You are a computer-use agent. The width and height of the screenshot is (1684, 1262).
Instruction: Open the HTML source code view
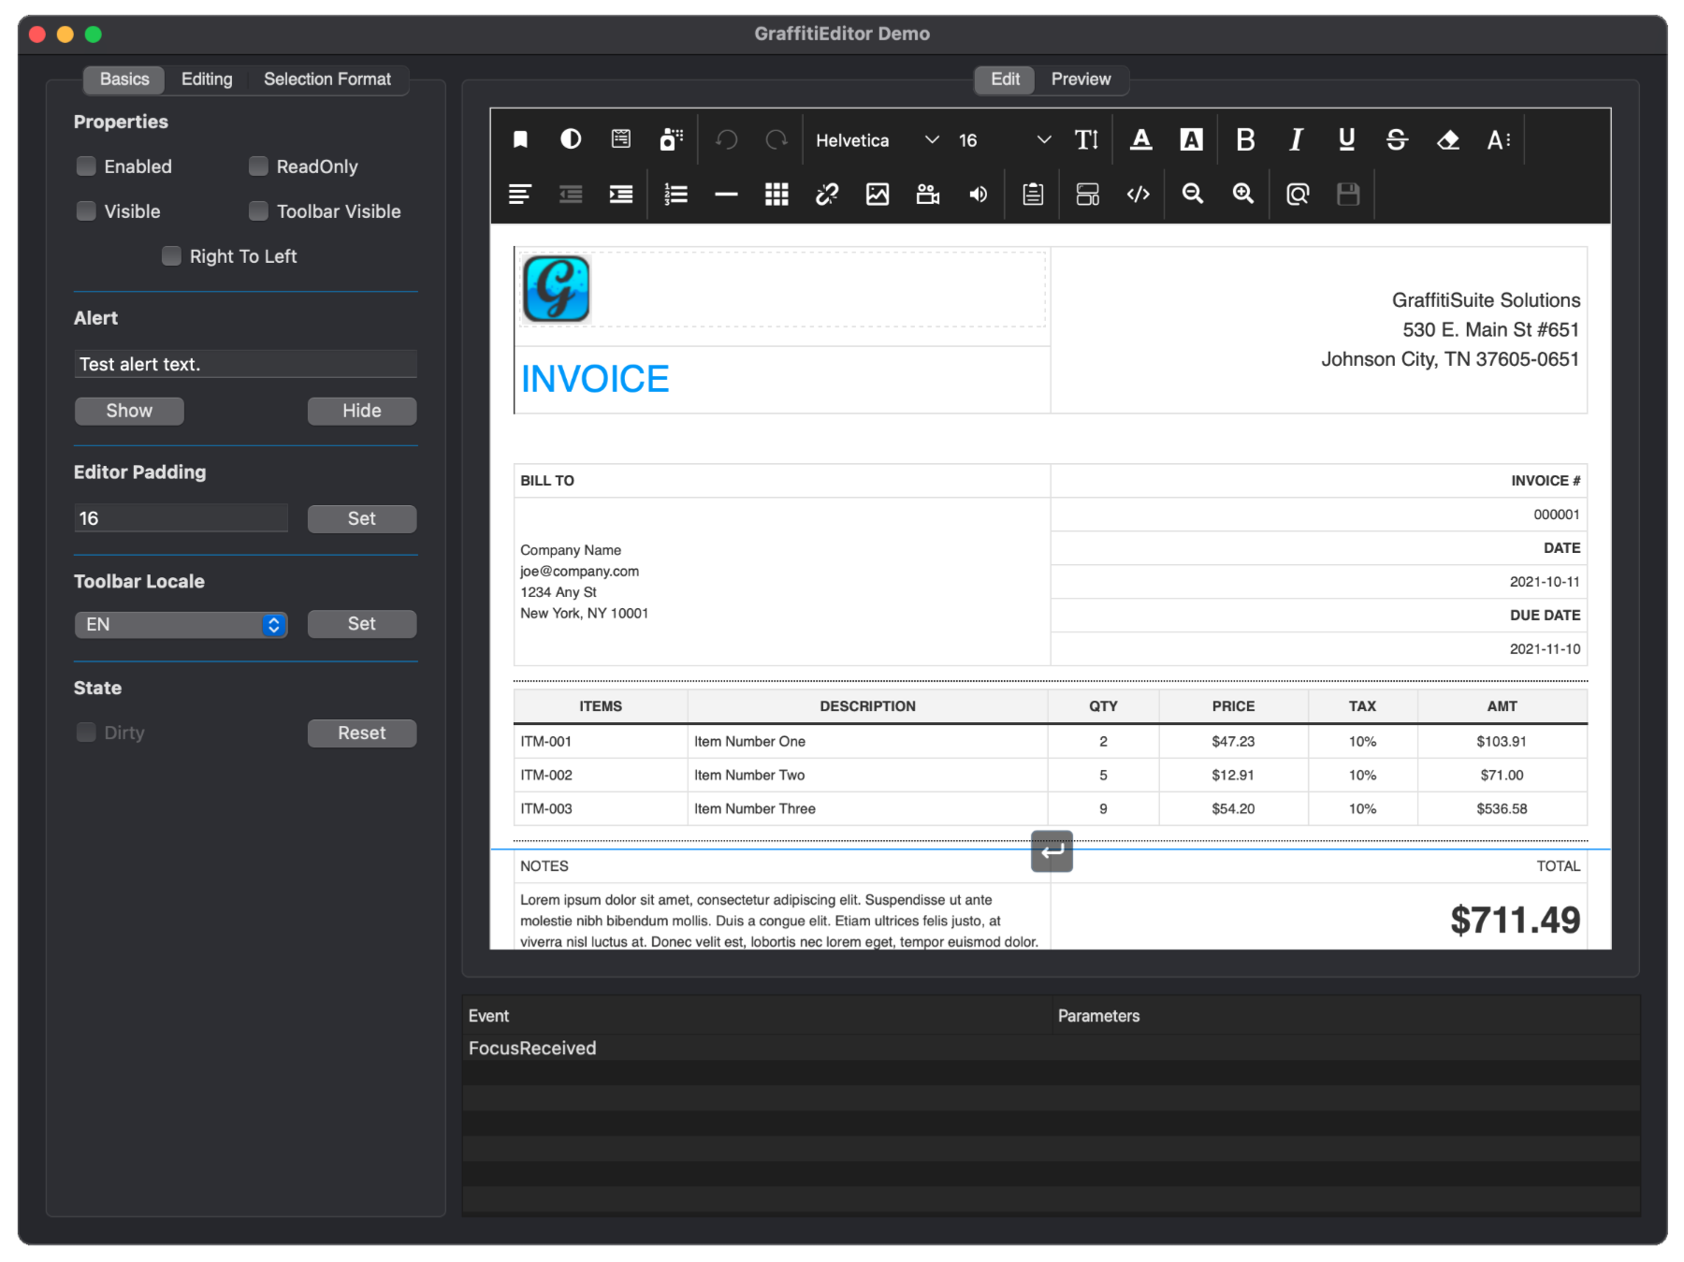[1138, 194]
